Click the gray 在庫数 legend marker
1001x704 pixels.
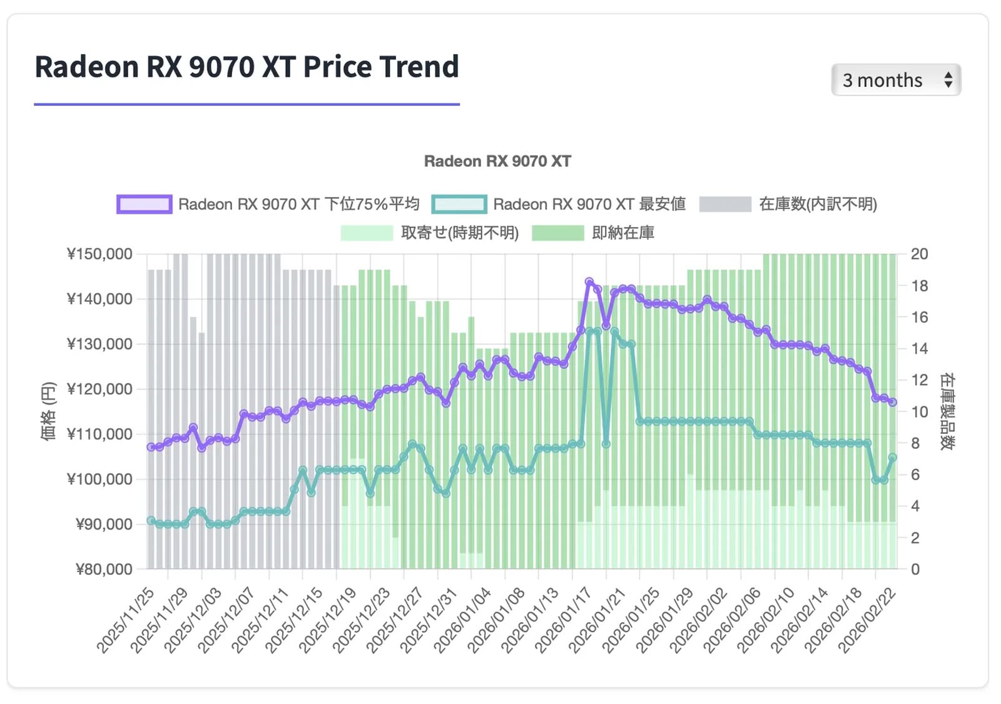coord(725,204)
